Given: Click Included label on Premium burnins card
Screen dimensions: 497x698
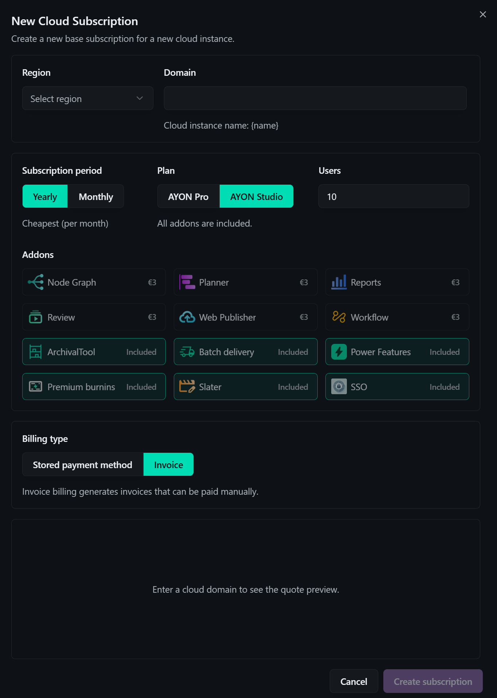Looking at the screenshot, I should tap(141, 387).
